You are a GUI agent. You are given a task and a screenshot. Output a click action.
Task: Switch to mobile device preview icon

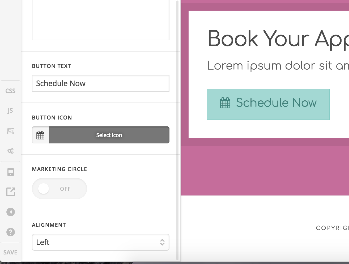(x=10, y=172)
